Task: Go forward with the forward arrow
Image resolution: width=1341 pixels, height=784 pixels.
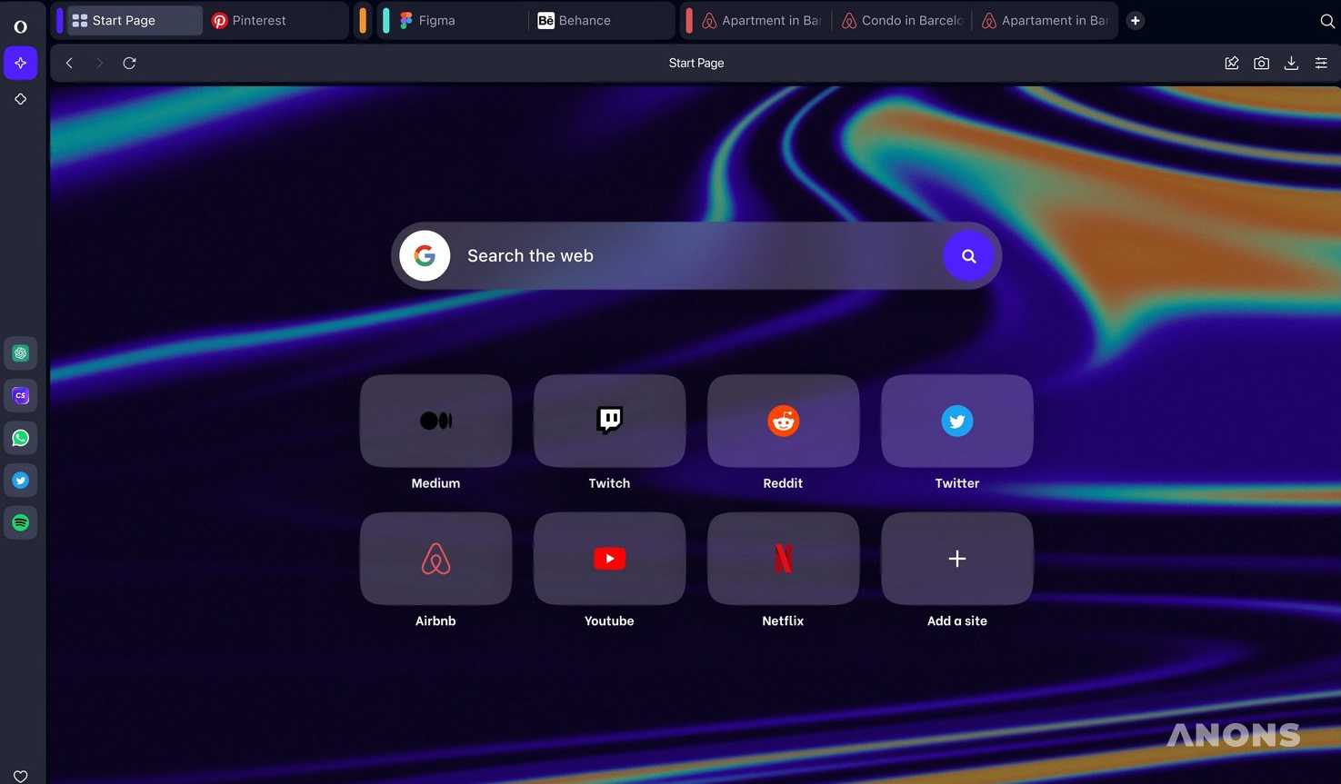Action: click(99, 63)
